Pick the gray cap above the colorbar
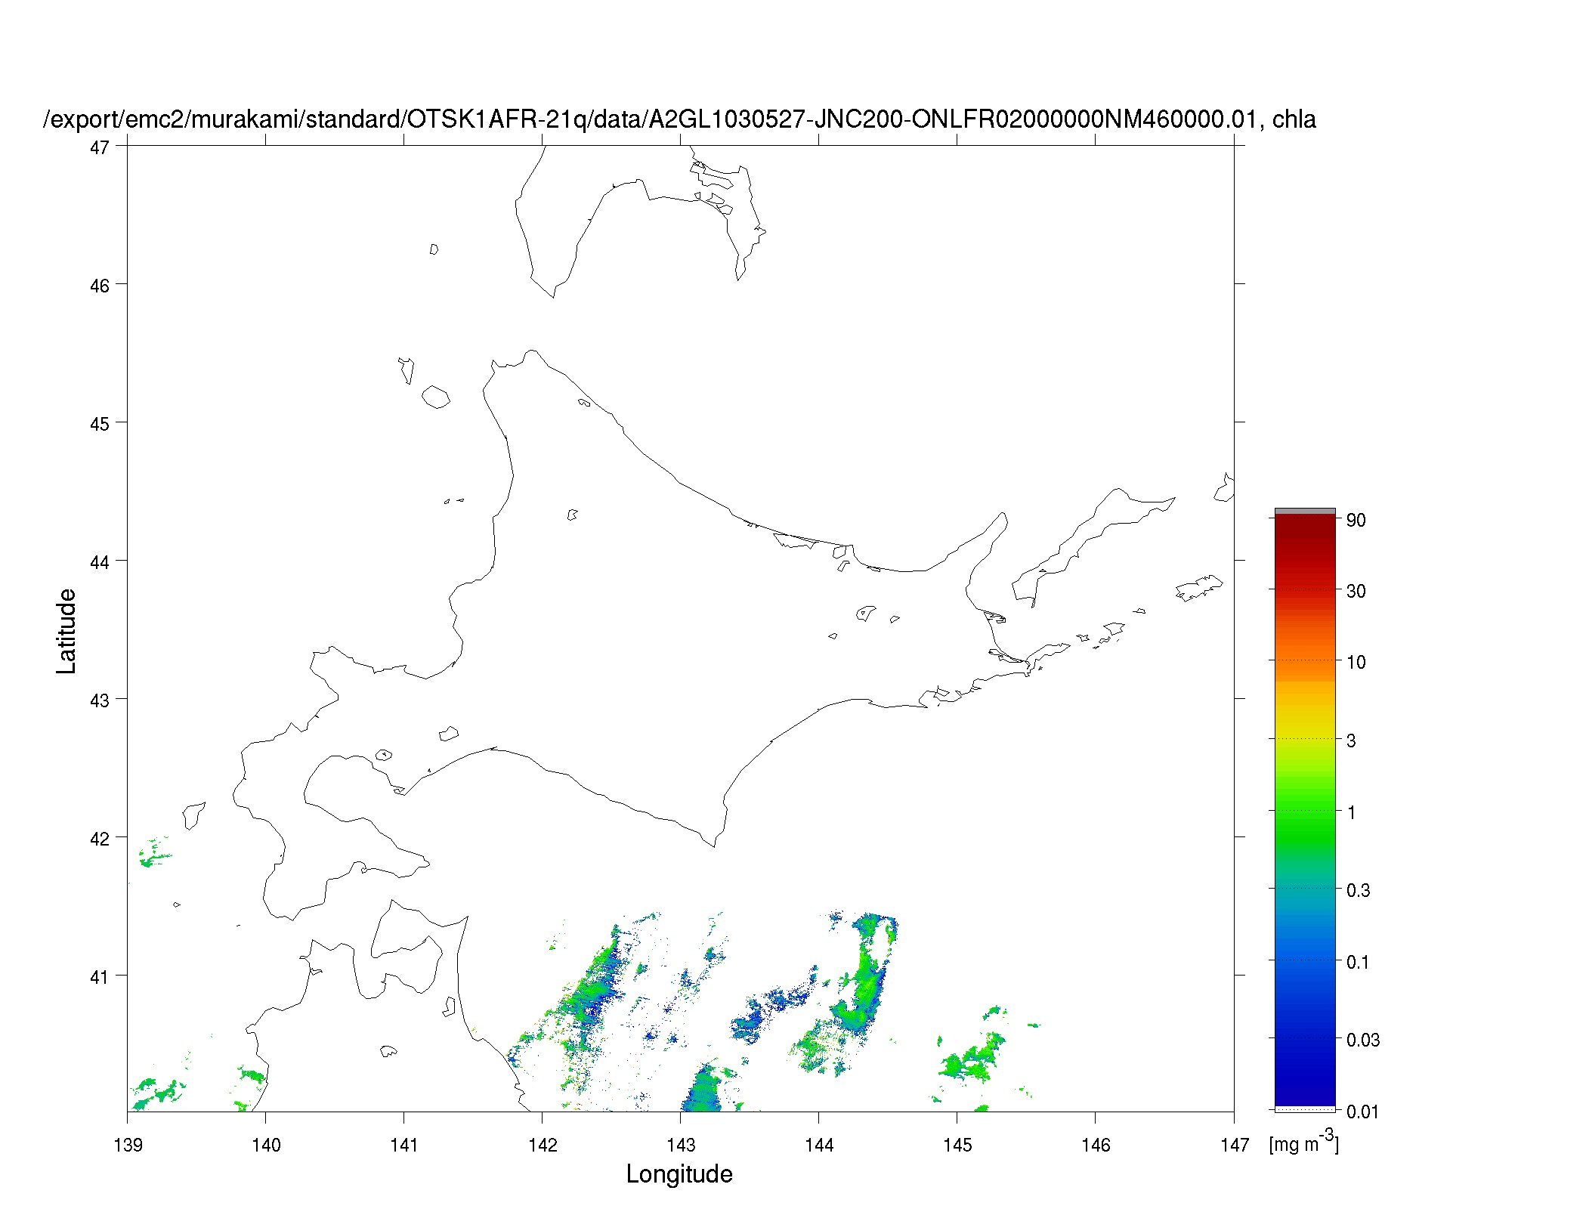 point(1305,512)
